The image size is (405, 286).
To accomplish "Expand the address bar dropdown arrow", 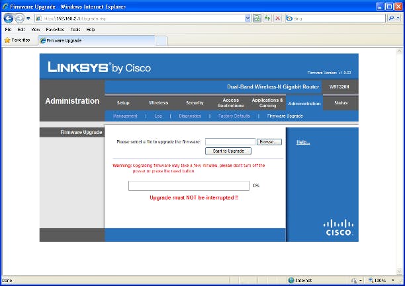I will (247, 18).
